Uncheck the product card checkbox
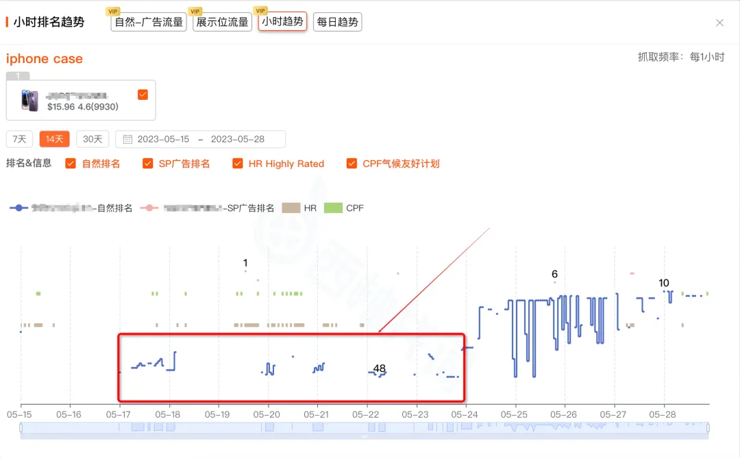 143,94
